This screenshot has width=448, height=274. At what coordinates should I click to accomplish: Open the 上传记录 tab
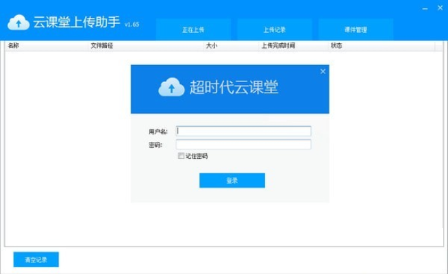click(x=274, y=30)
